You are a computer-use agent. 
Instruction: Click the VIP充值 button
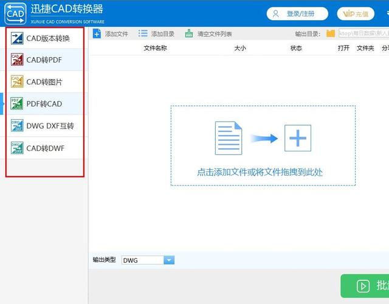[x=356, y=13]
